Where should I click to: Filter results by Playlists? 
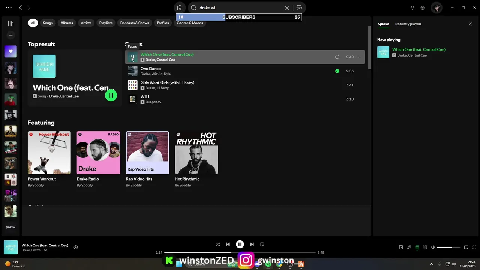pos(106,23)
